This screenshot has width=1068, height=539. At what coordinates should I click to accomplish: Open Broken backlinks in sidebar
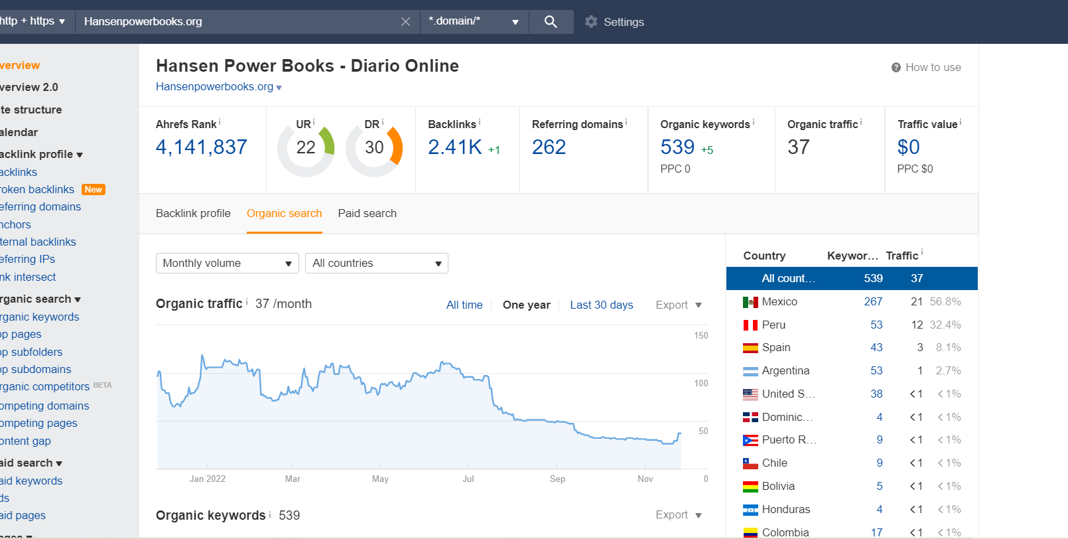pyautogui.click(x=37, y=189)
